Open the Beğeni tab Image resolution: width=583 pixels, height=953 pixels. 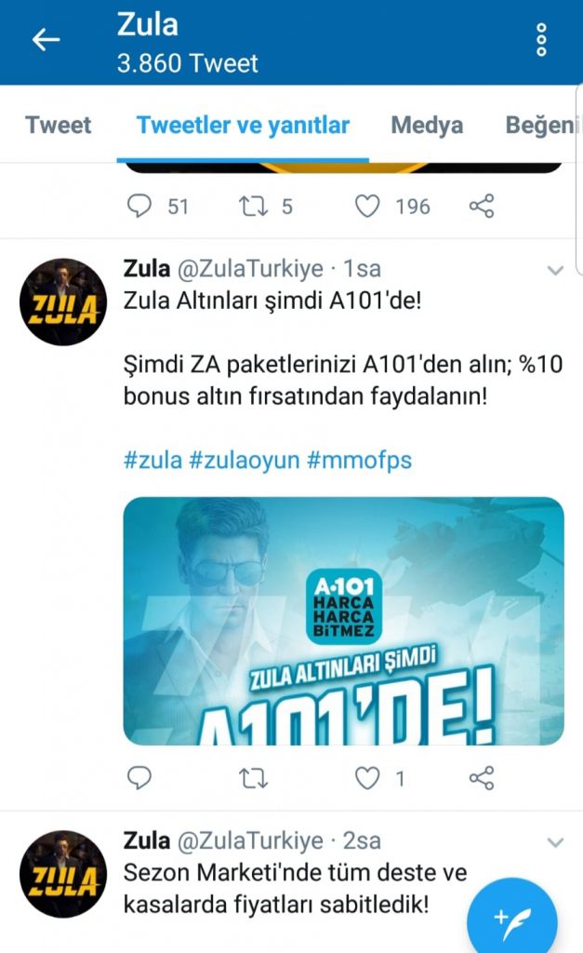(x=540, y=126)
